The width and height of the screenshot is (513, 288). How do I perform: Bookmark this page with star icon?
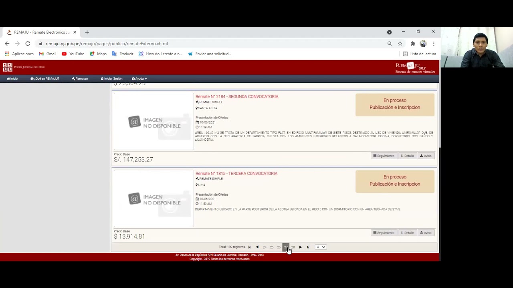tap(400, 44)
